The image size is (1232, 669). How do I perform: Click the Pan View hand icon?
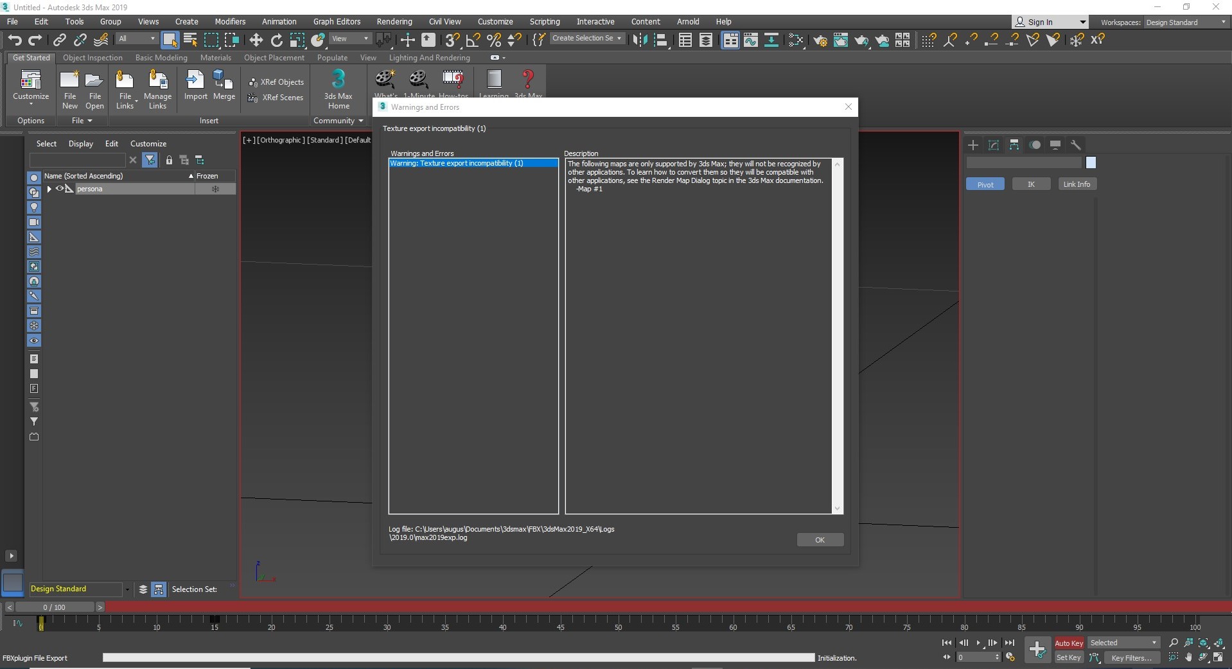coord(1188,657)
